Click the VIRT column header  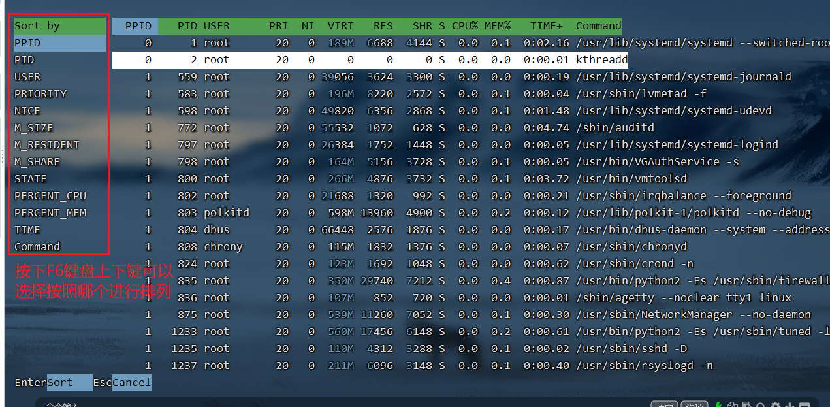pyautogui.click(x=341, y=26)
